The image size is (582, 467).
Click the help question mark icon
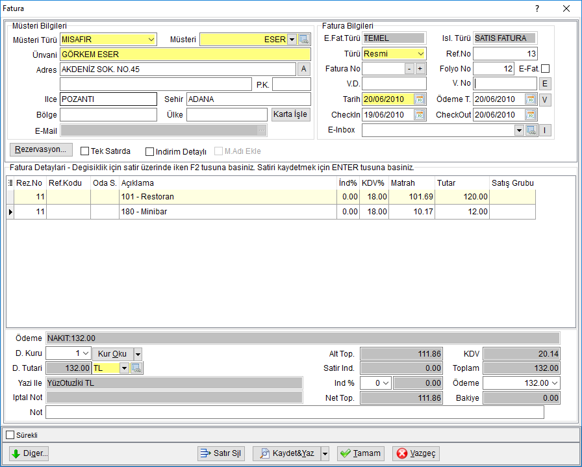[537, 8]
